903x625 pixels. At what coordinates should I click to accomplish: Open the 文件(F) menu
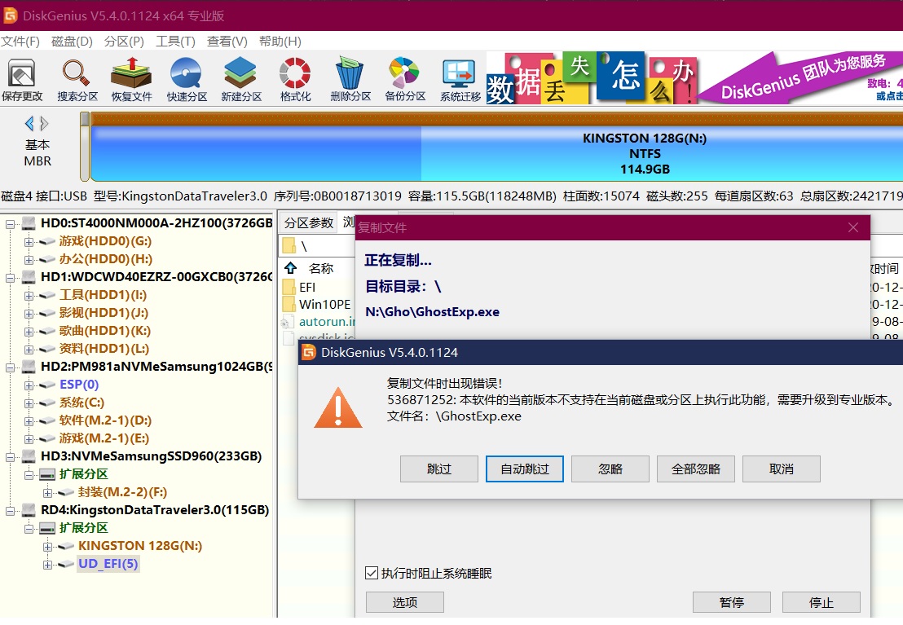point(20,42)
